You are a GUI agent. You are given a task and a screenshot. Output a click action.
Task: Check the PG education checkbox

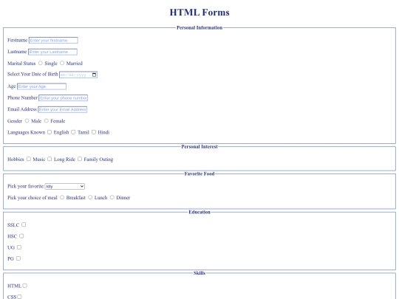18,258
